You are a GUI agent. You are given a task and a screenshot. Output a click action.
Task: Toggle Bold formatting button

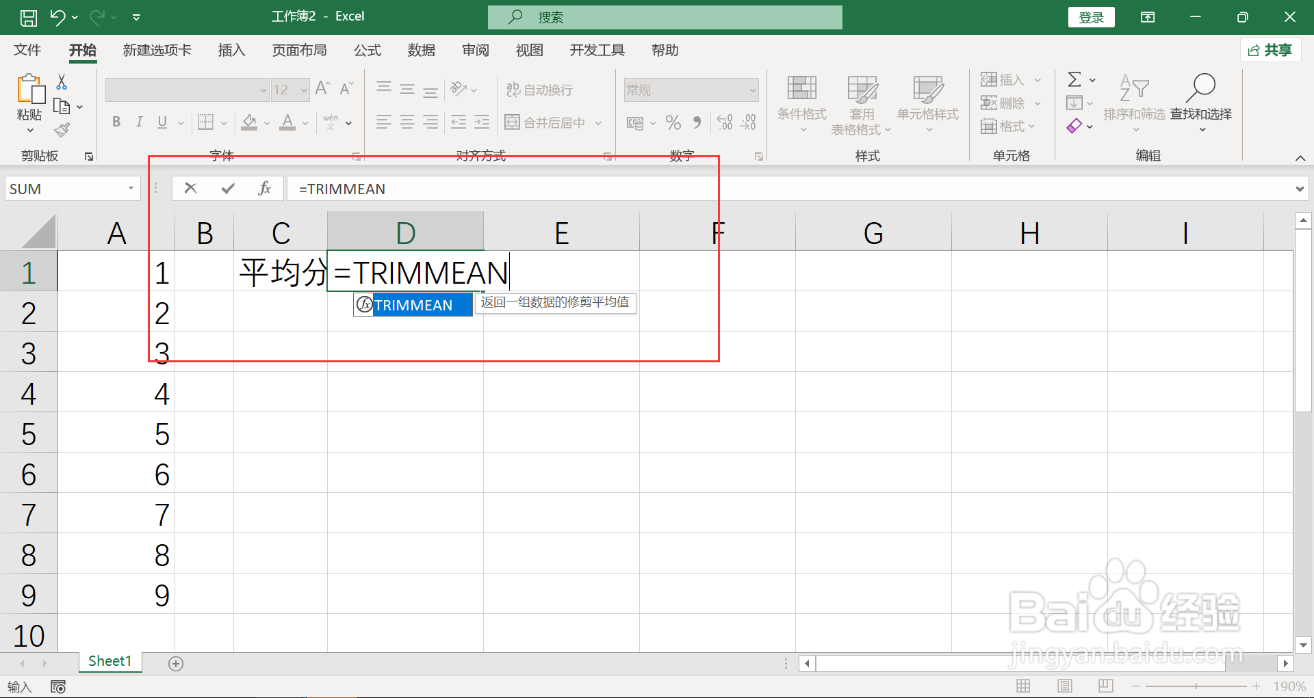pyautogui.click(x=116, y=122)
